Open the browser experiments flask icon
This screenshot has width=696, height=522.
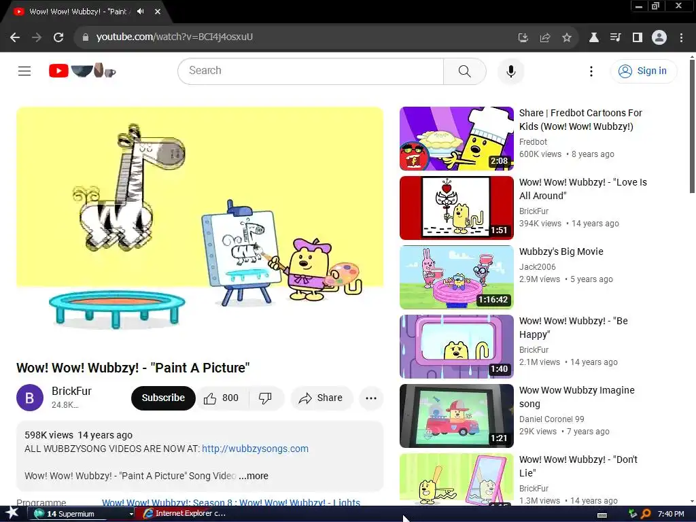click(x=593, y=38)
